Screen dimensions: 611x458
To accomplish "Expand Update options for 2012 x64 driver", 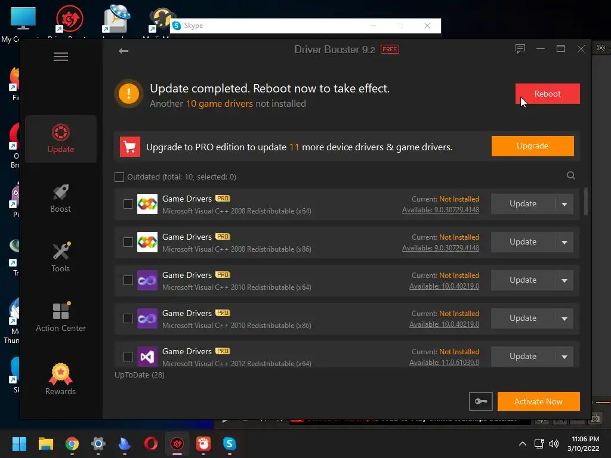I will pyautogui.click(x=564, y=357).
